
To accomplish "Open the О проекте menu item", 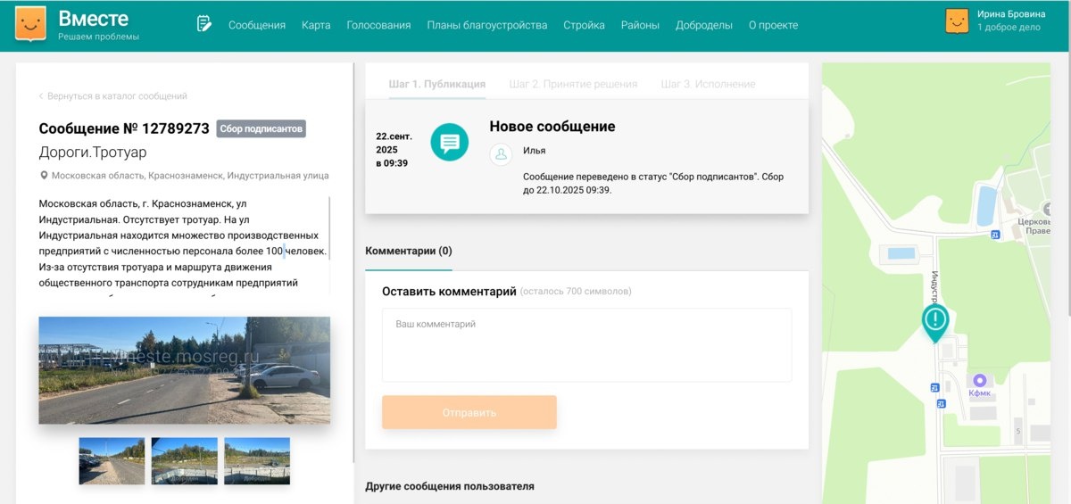I will [773, 25].
